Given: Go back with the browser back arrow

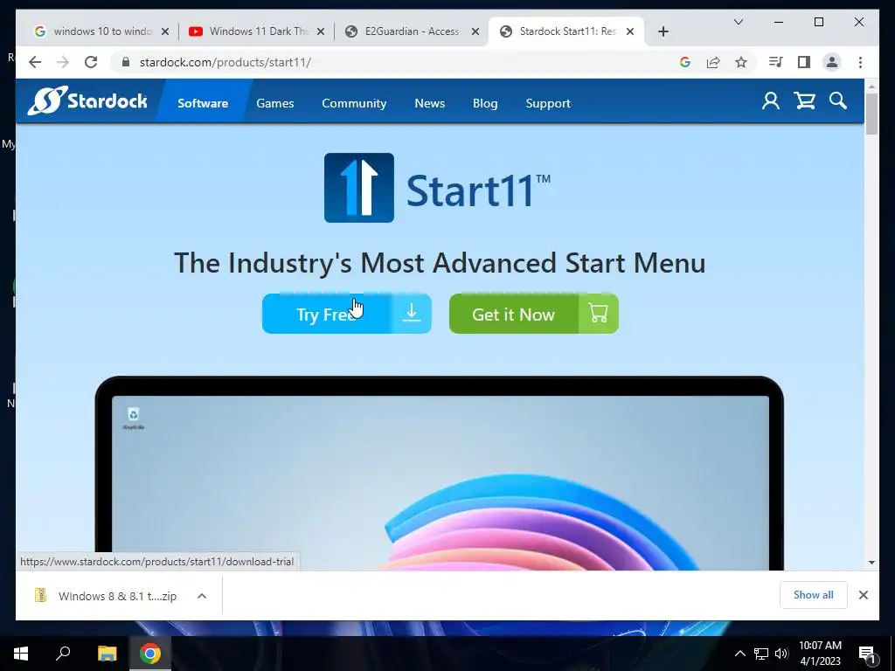Looking at the screenshot, I should tap(35, 62).
